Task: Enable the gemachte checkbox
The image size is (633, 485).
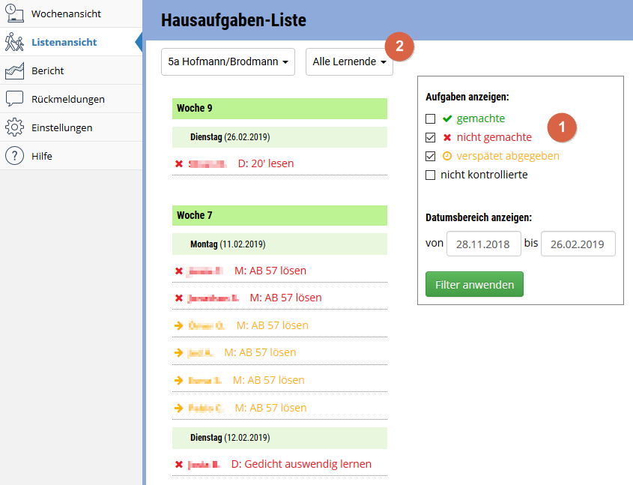Action: point(430,118)
